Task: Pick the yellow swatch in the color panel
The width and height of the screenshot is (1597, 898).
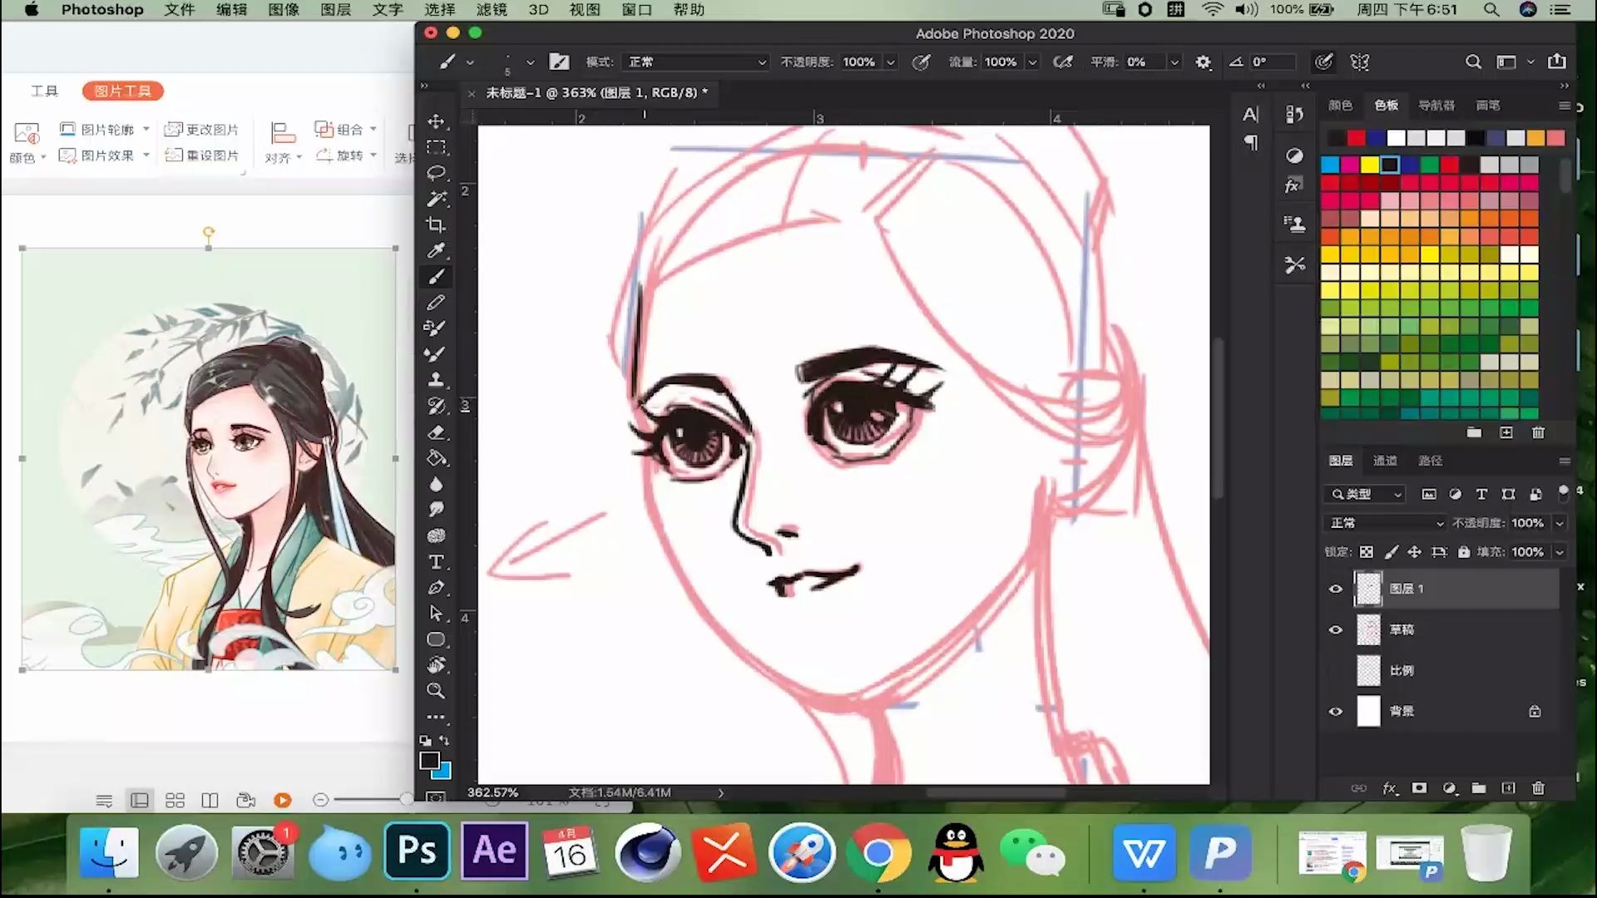Action: click(x=1369, y=165)
